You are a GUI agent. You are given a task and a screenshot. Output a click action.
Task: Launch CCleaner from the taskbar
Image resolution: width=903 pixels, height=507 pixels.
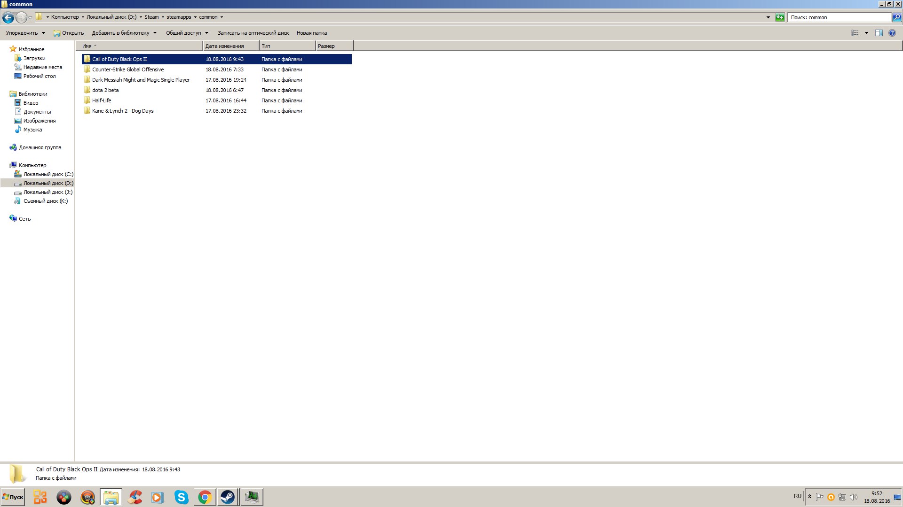[x=135, y=497]
